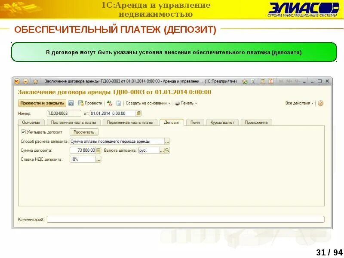
Task: Click the M+ memory button
Action: [x=289, y=81]
